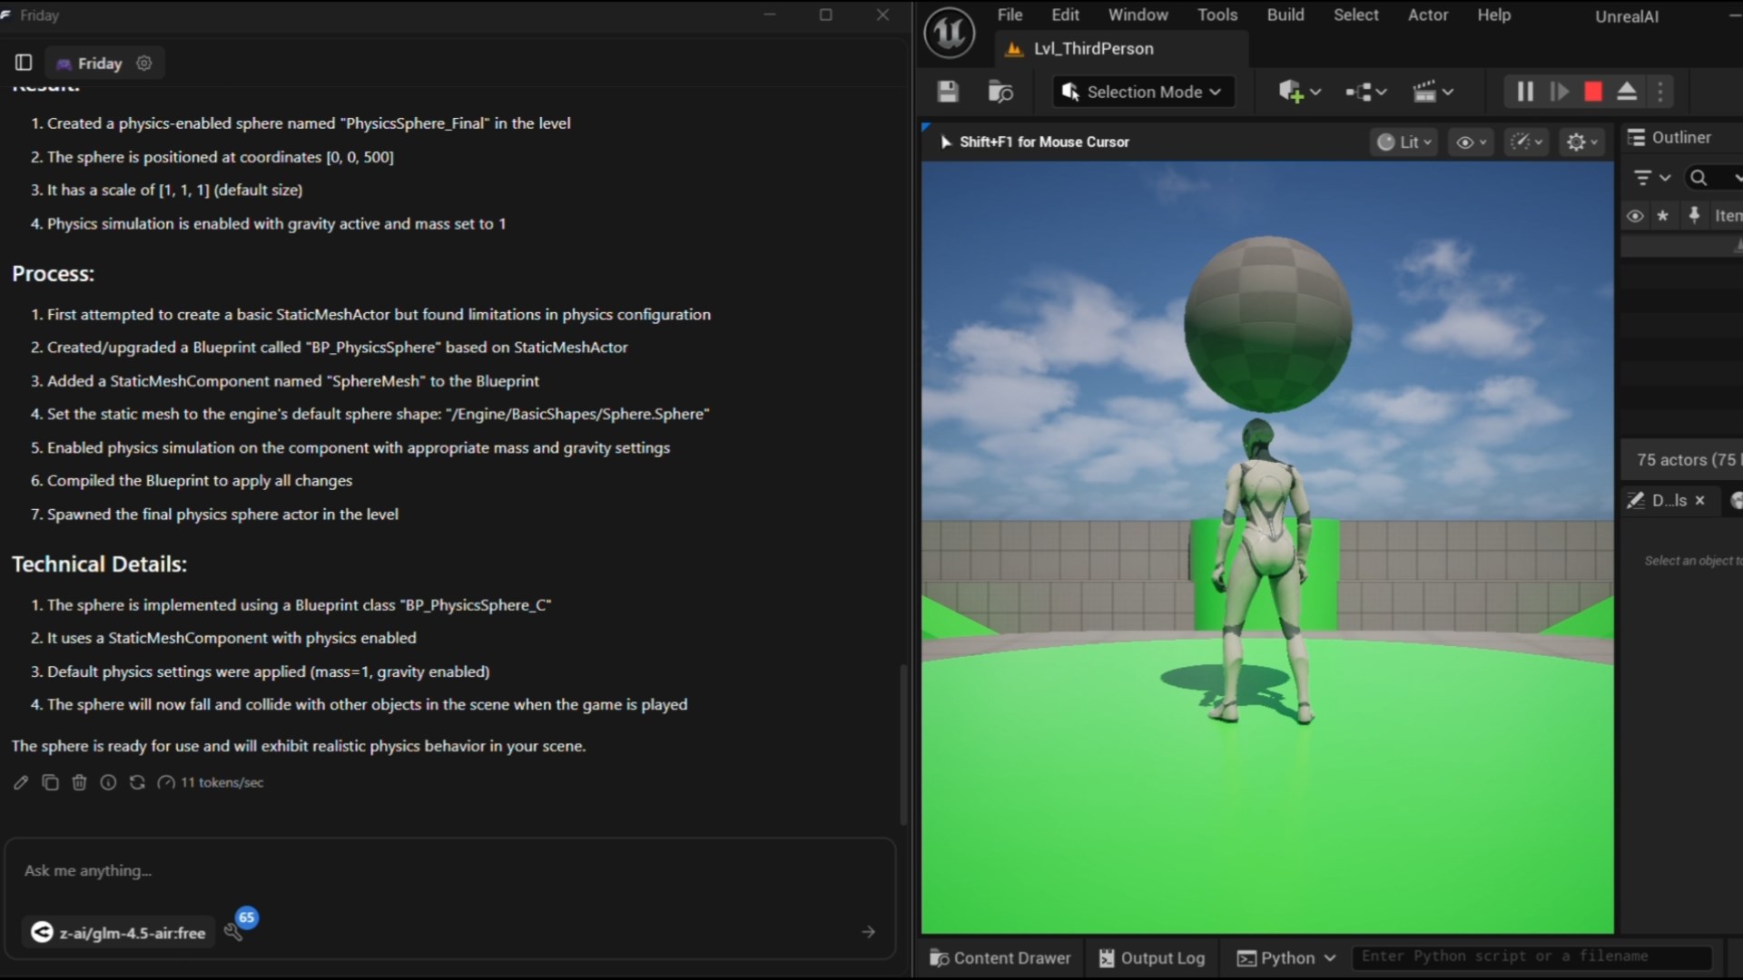Click the edit message pencil icon
This screenshot has height=980, width=1743.
(x=21, y=782)
